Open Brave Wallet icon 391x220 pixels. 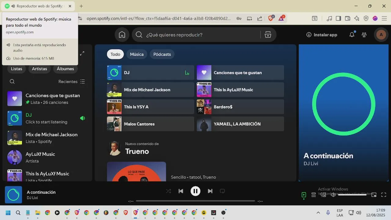coord(348,18)
